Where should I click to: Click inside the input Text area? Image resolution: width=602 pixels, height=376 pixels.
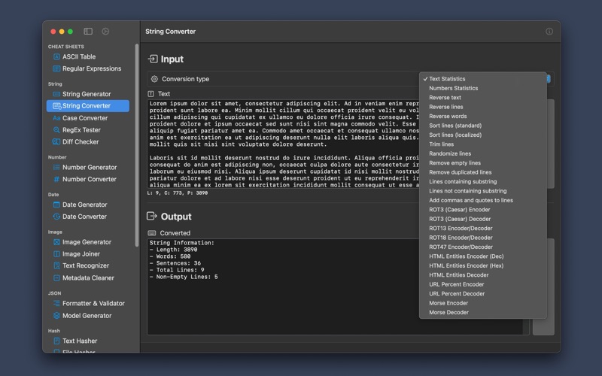(x=284, y=144)
